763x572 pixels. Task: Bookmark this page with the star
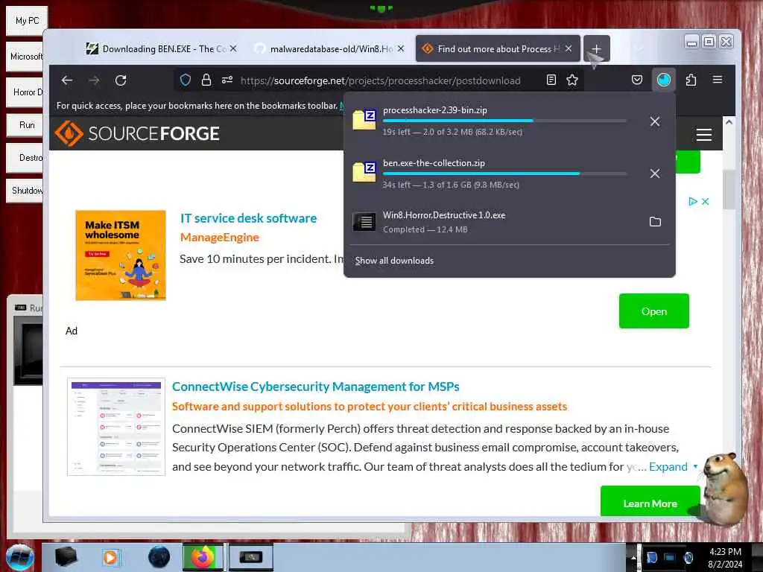click(572, 80)
